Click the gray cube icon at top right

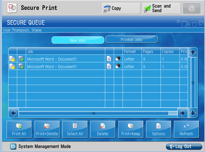click(x=191, y=8)
